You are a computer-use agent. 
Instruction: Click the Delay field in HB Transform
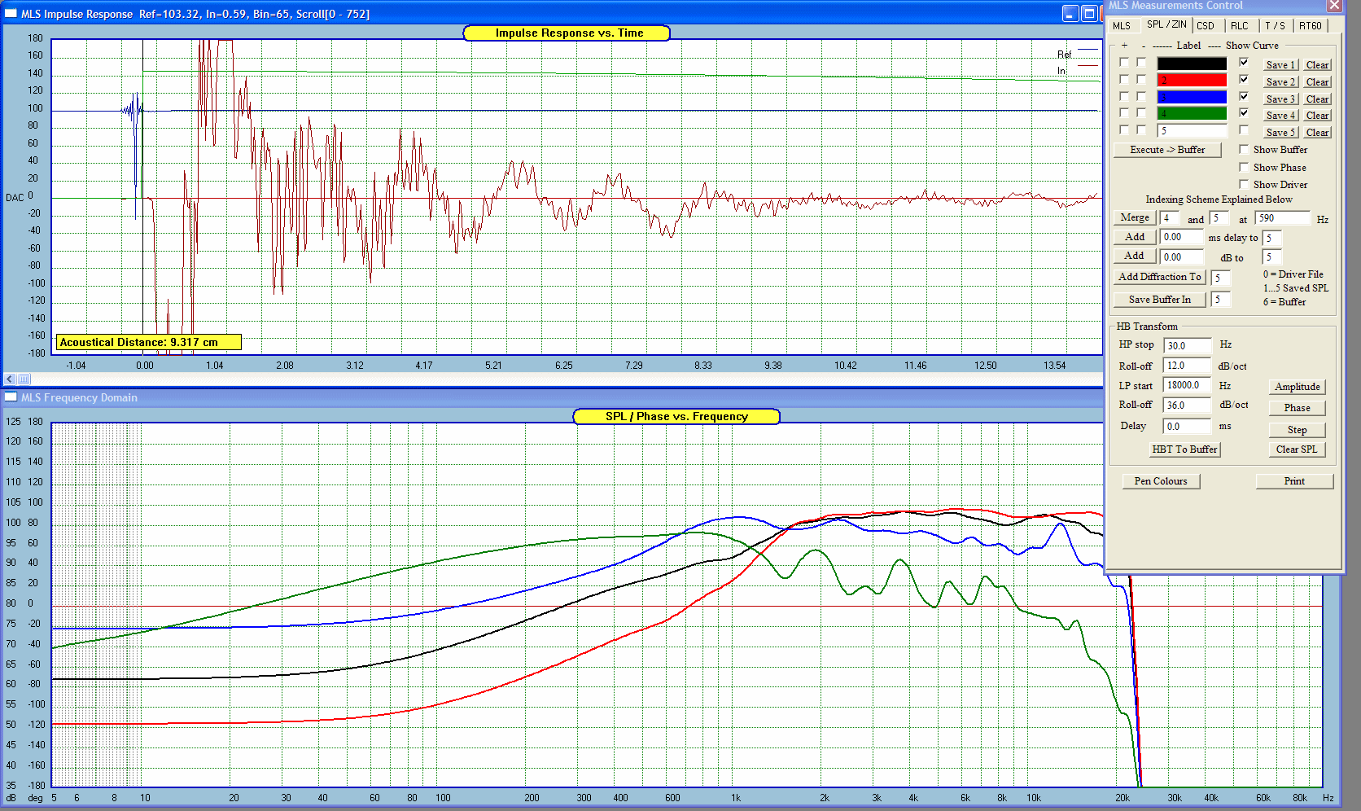[x=1188, y=427]
